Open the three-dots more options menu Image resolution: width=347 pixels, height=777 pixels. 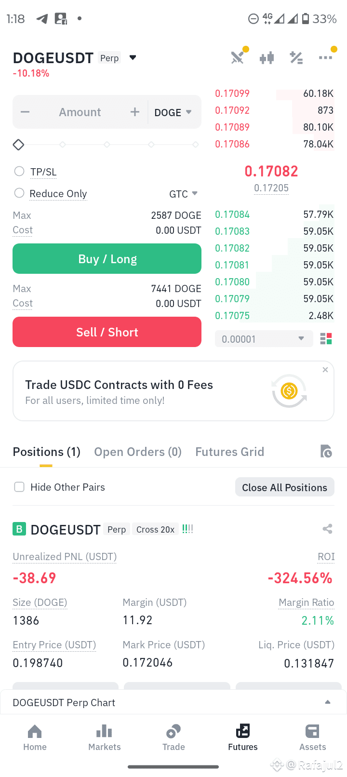point(325,58)
